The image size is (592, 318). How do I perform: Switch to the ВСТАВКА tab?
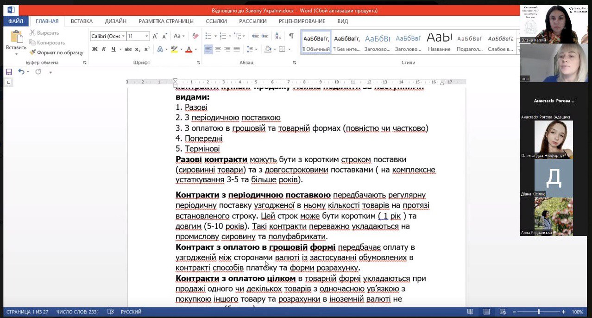pos(82,21)
